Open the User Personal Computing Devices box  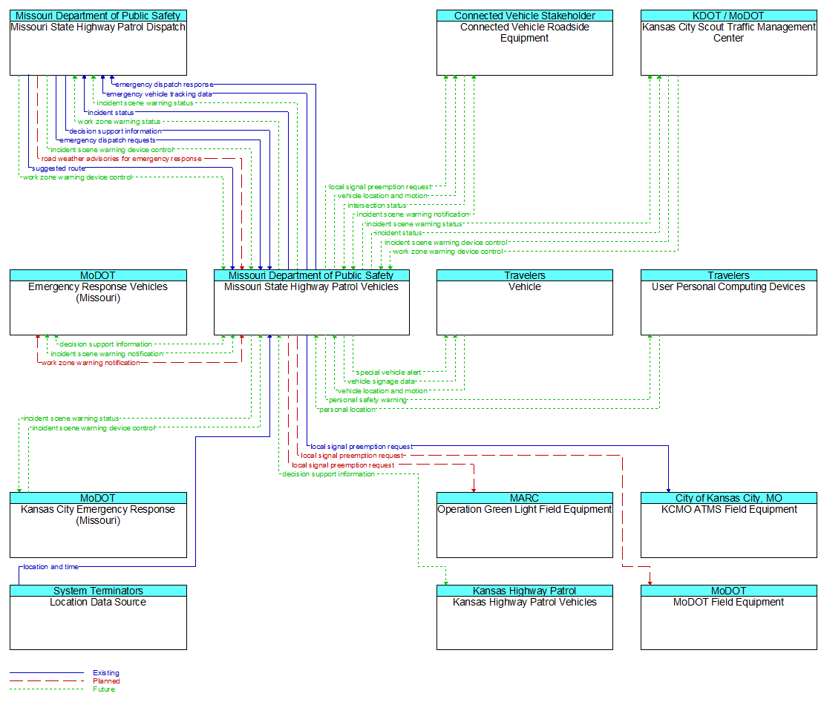tap(728, 302)
